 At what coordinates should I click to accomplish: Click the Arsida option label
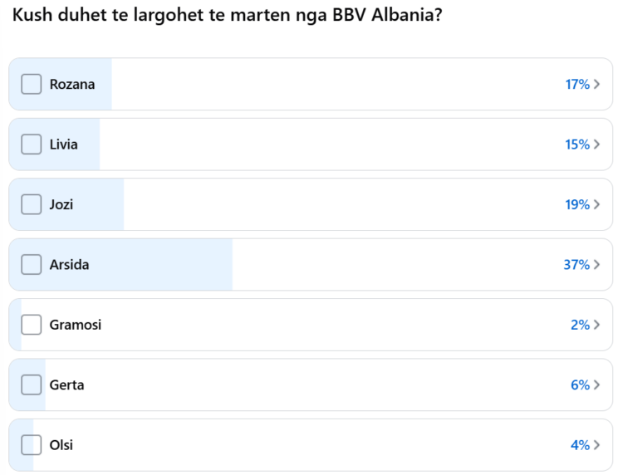[x=69, y=265]
